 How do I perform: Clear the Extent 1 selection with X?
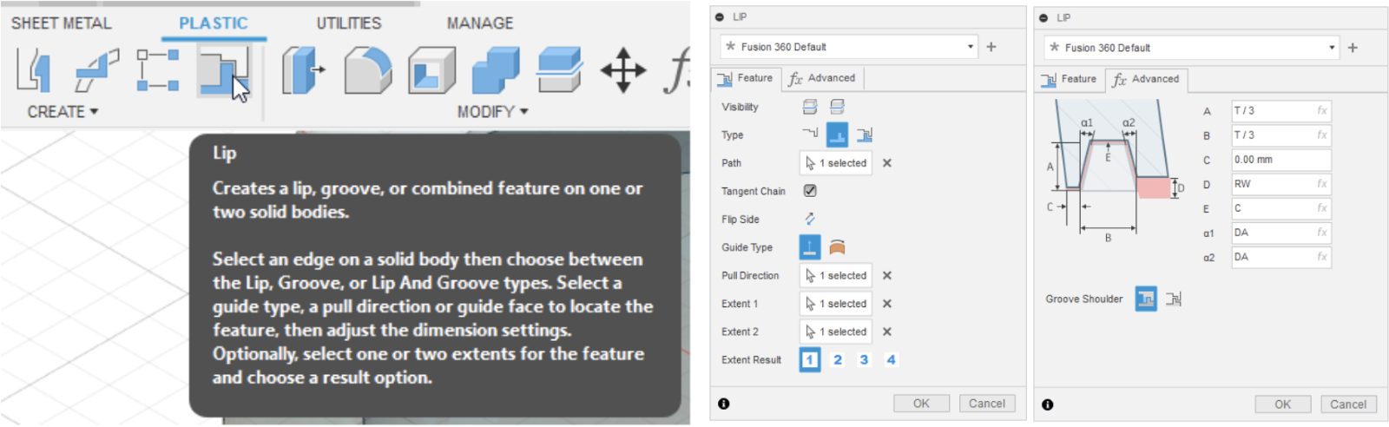point(887,304)
